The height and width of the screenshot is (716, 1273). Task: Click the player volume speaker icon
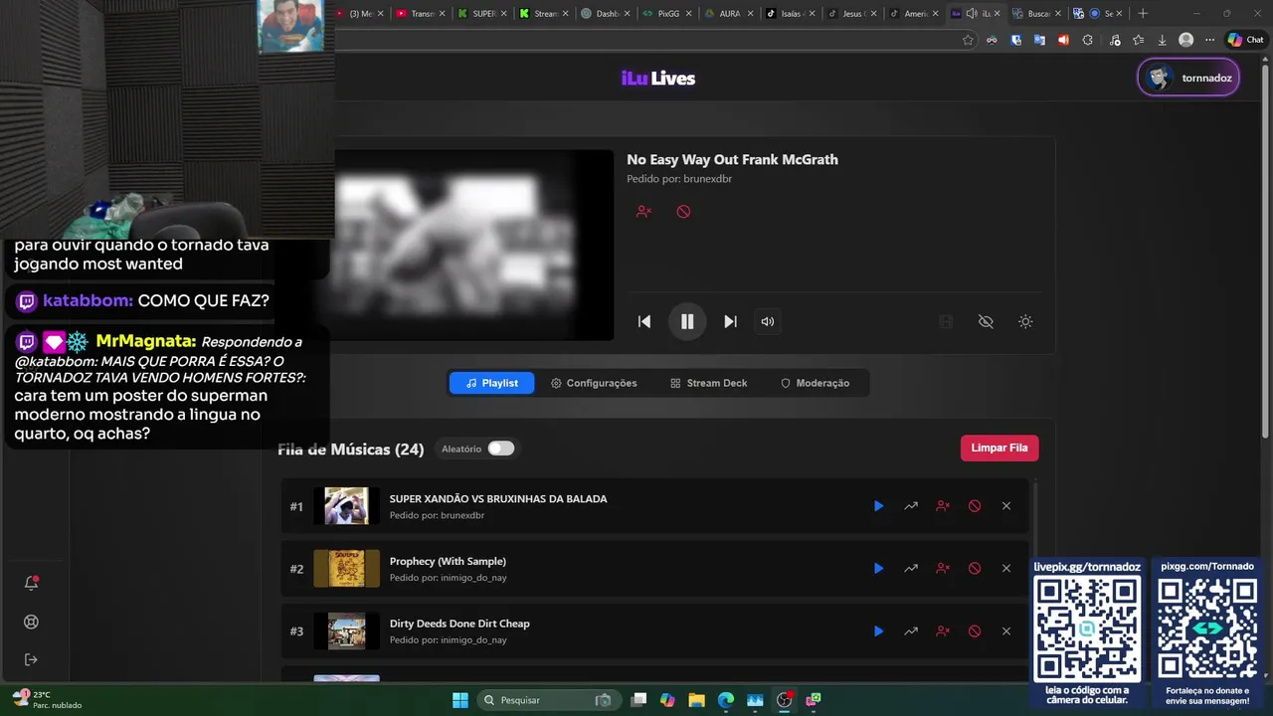pyautogui.click(x=768, y=321)
